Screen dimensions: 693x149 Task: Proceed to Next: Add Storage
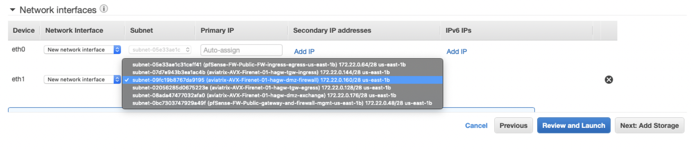[649, 126]
